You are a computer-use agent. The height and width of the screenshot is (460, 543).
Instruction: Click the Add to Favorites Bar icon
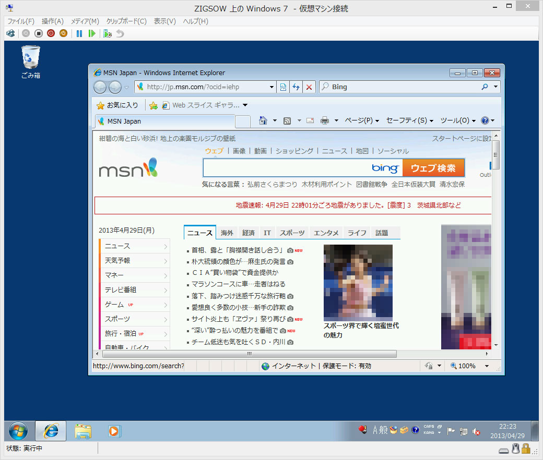[x=154, y=105]
